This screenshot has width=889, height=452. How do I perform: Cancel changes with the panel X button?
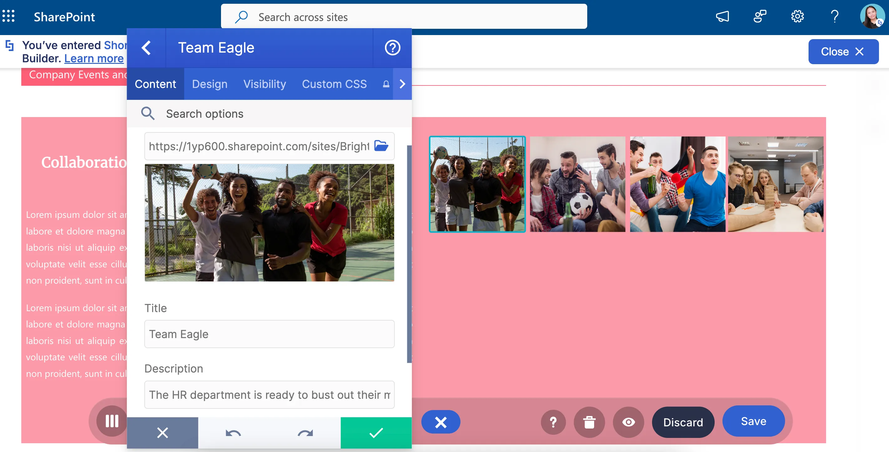pyautogui.click(x=162, y=433)
